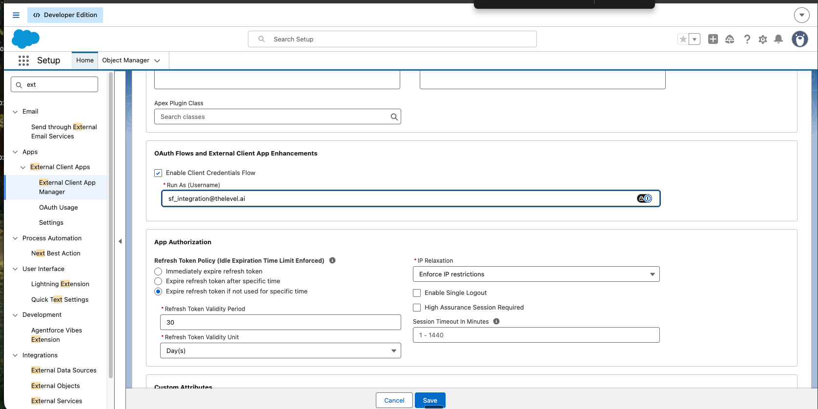Click the favorites star icon
Screen dimensions: 818x409
(683, 39)
